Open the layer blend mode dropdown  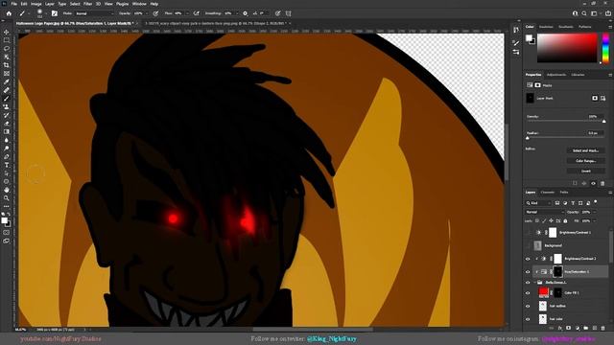point(544,212)
